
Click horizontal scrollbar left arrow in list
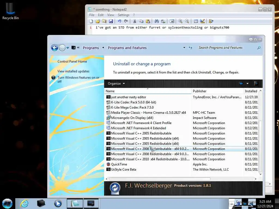[107, 179]
